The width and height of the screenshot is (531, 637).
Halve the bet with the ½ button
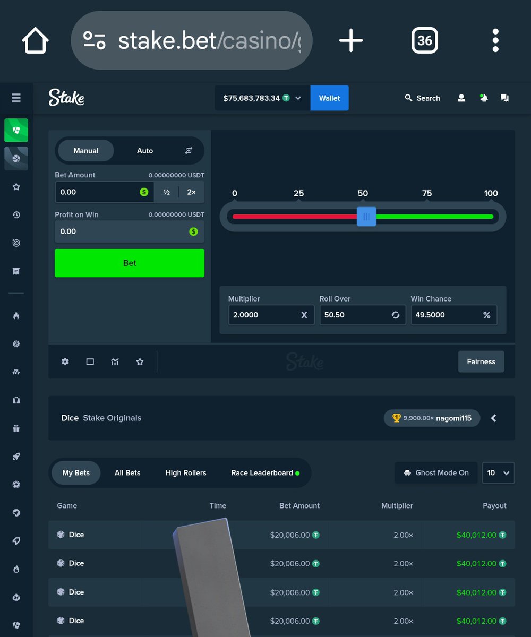point(167,192)
